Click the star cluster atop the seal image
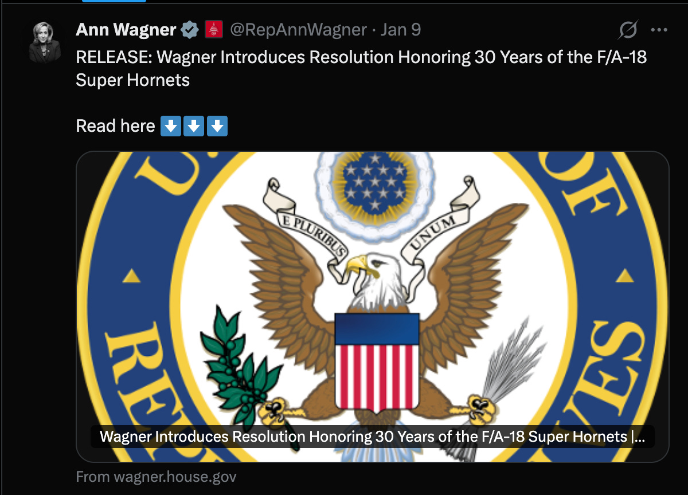Screen dimensions: 688x495 (x=374, y=181)
